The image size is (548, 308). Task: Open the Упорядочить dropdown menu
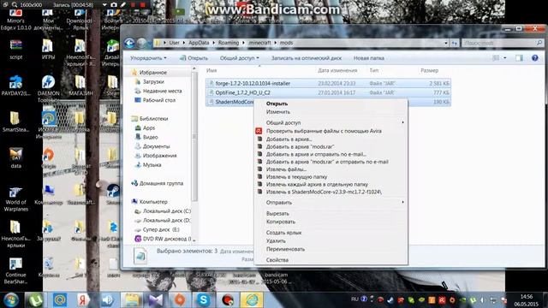(148, 58)
